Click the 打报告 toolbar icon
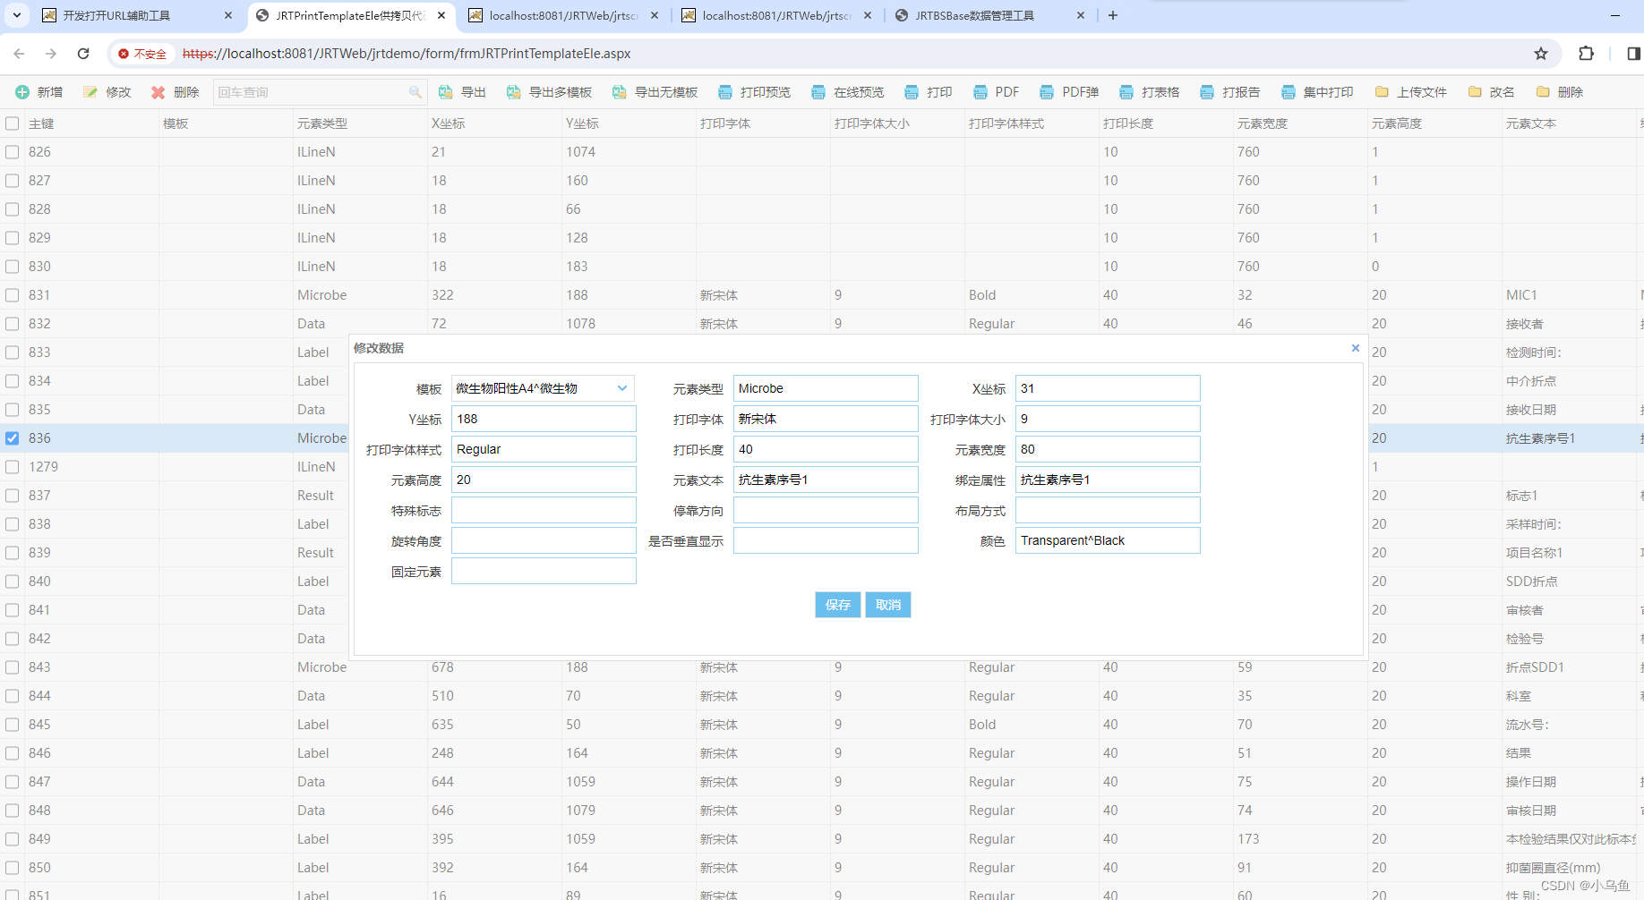The height and width of the screenshot is (900, 1644). point(1207,92)
